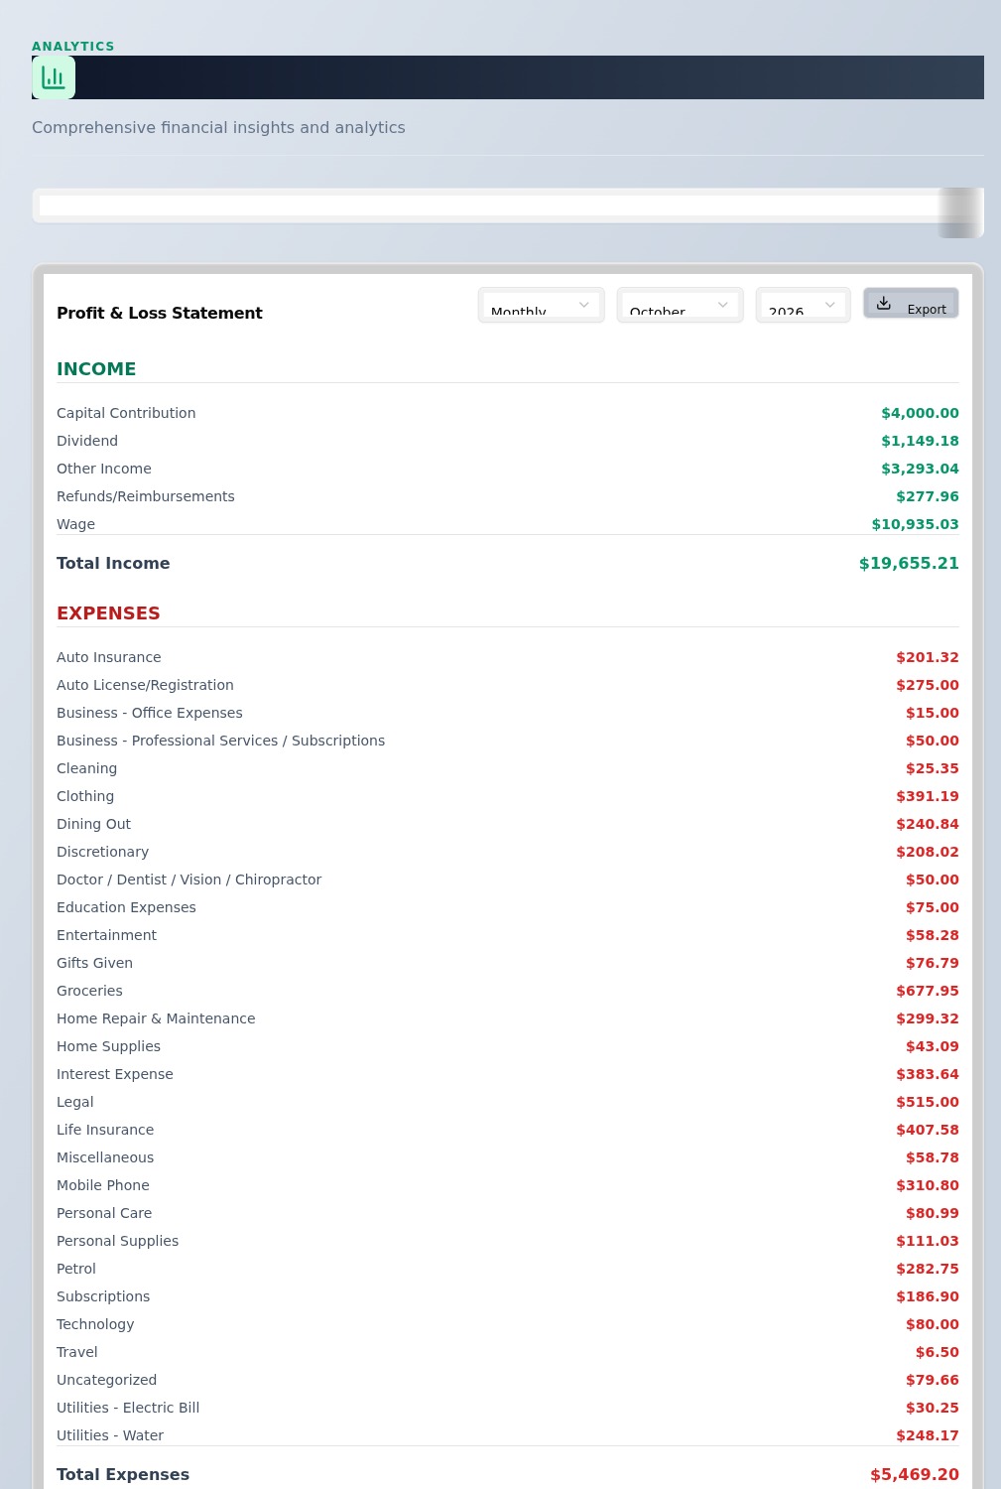The height and width of the screenshot is (1489, 1001).
Task: Click the $275.00 Auto License/Registration amount
Action: pos(928,685)
